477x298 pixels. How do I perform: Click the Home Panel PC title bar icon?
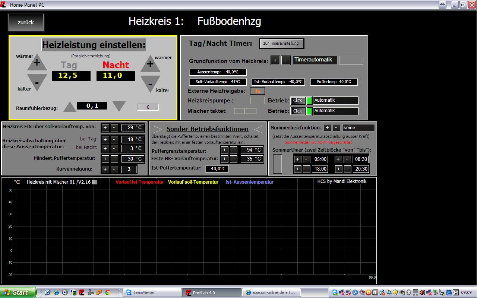coord(3,4)
